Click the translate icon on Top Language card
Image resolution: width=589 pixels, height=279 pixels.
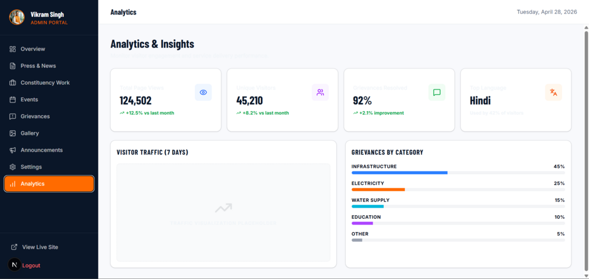click(553, 92)
